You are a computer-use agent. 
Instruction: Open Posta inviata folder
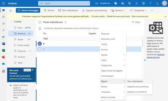coord(21,45)
